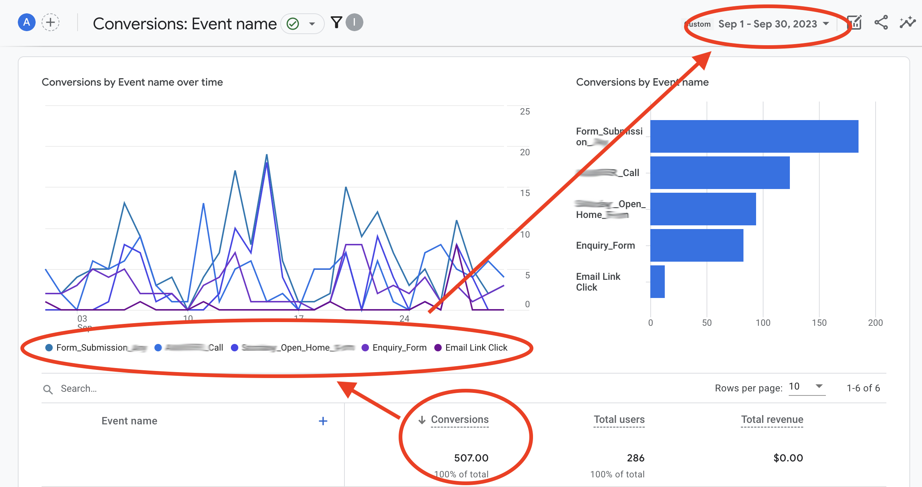Expand the arrow beside the report status check
The image size is (922, 487).
(312, 24)
